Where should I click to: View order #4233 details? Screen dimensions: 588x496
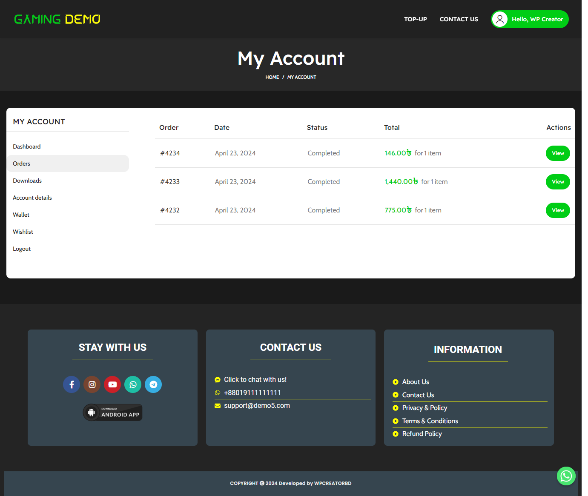click(558, 182)
